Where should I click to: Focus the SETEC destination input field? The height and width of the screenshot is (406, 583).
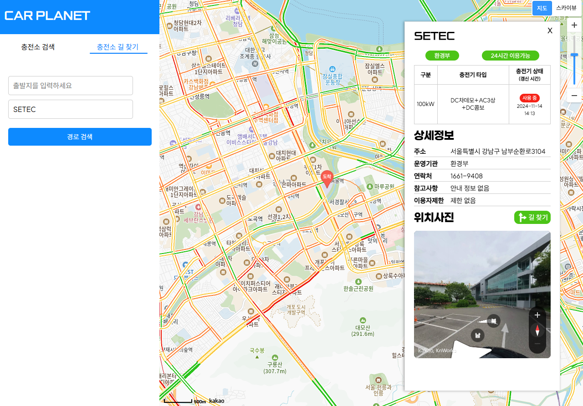[71, 109]
